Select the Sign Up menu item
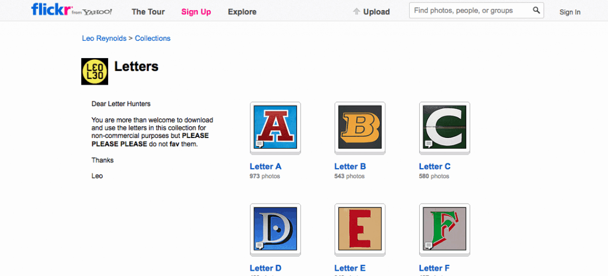Viewport: 608px width, 276px height. coord(196,12)
